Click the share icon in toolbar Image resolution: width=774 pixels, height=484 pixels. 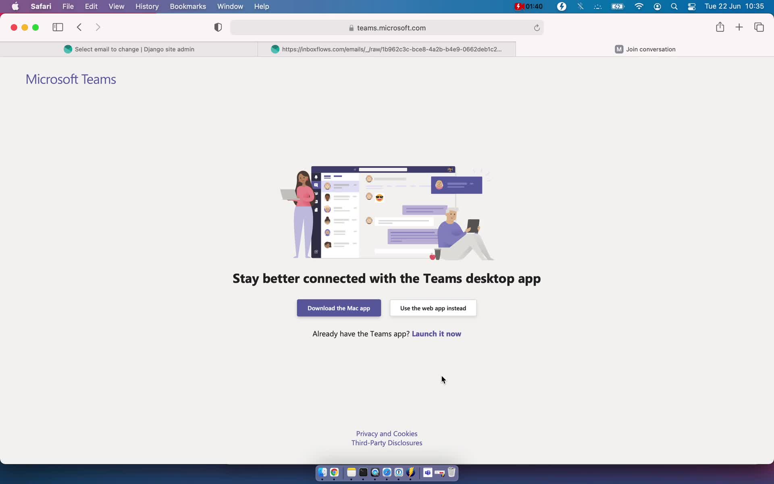coord(720,27)
